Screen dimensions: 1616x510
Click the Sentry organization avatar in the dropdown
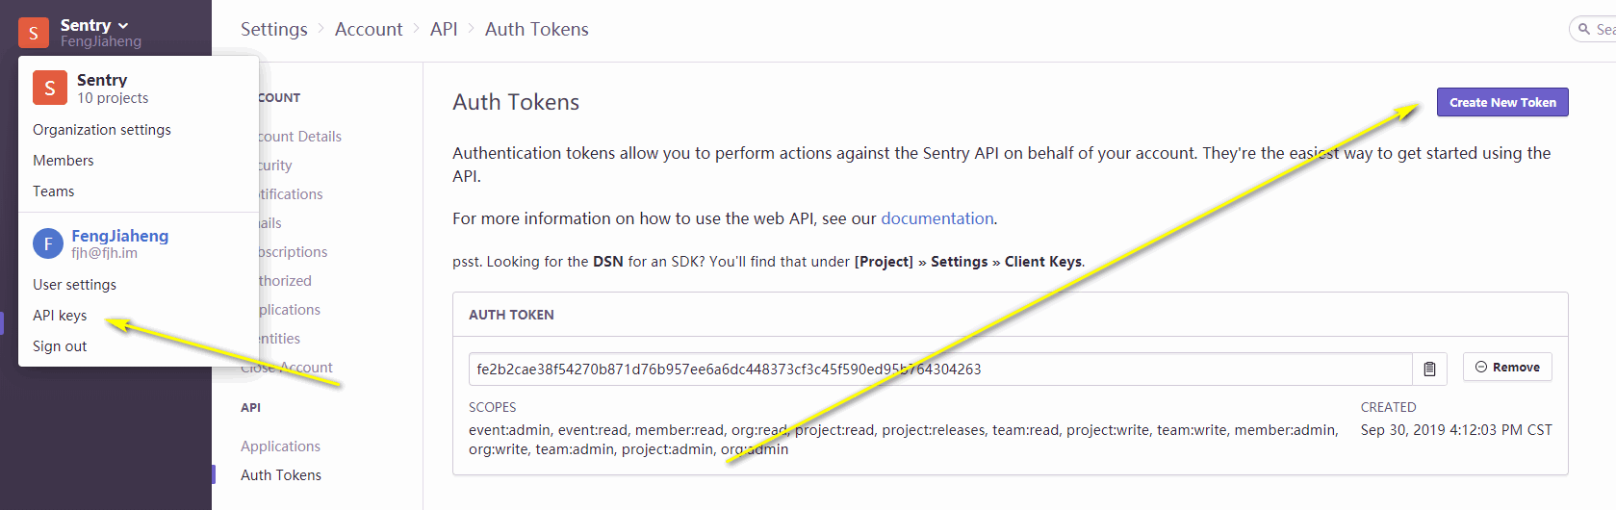click(x=50, y=88)
